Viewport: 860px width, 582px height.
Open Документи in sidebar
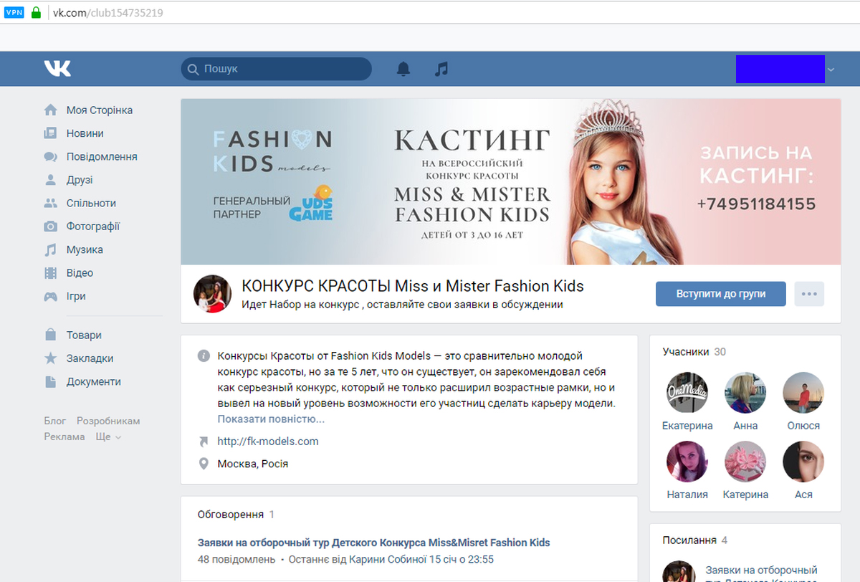coord(94,381)
